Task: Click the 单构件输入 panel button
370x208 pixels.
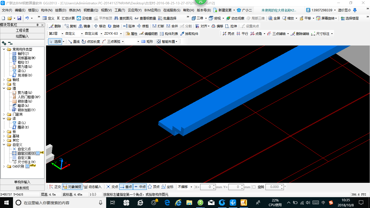Action: (22, 182)
